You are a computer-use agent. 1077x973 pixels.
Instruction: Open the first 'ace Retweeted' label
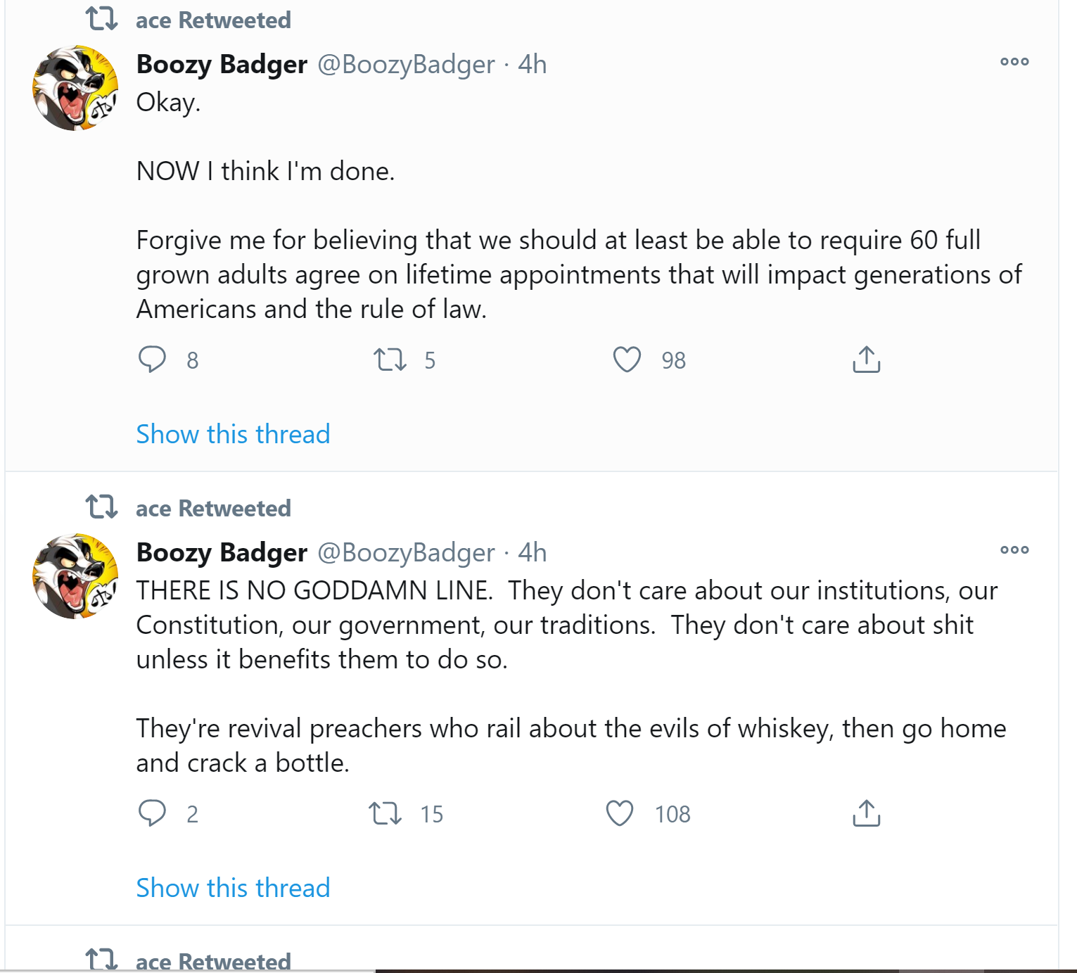tap(213, 20)
